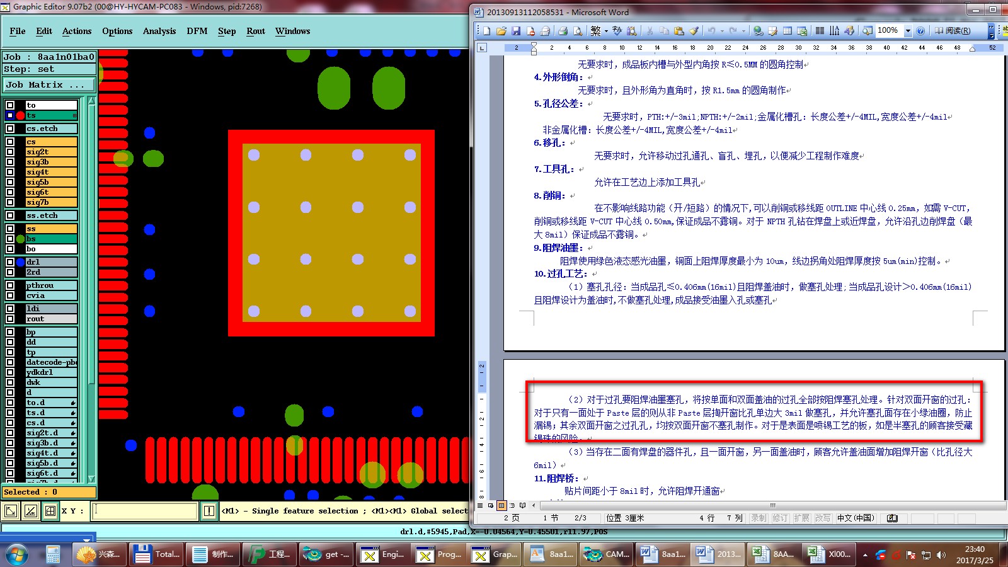Click the Copy icon in Word toolbar
Image resolution: width=1008 pixels, height=567 pixels.
tap(664, 30)
